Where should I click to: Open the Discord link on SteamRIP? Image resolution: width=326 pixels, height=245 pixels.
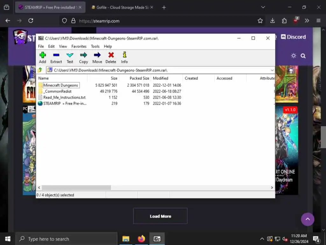[x=293, y=37]
